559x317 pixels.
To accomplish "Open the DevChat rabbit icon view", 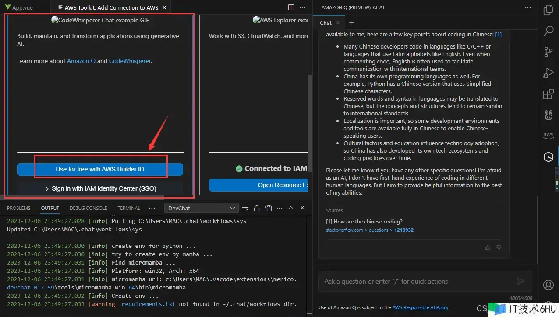I will pyautogui.click(x=548, y=115).
